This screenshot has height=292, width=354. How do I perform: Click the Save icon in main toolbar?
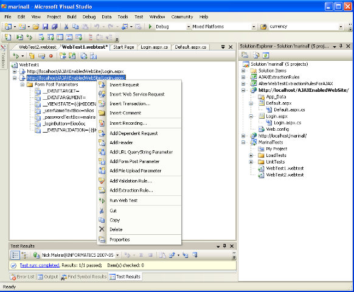coord(46,27)
